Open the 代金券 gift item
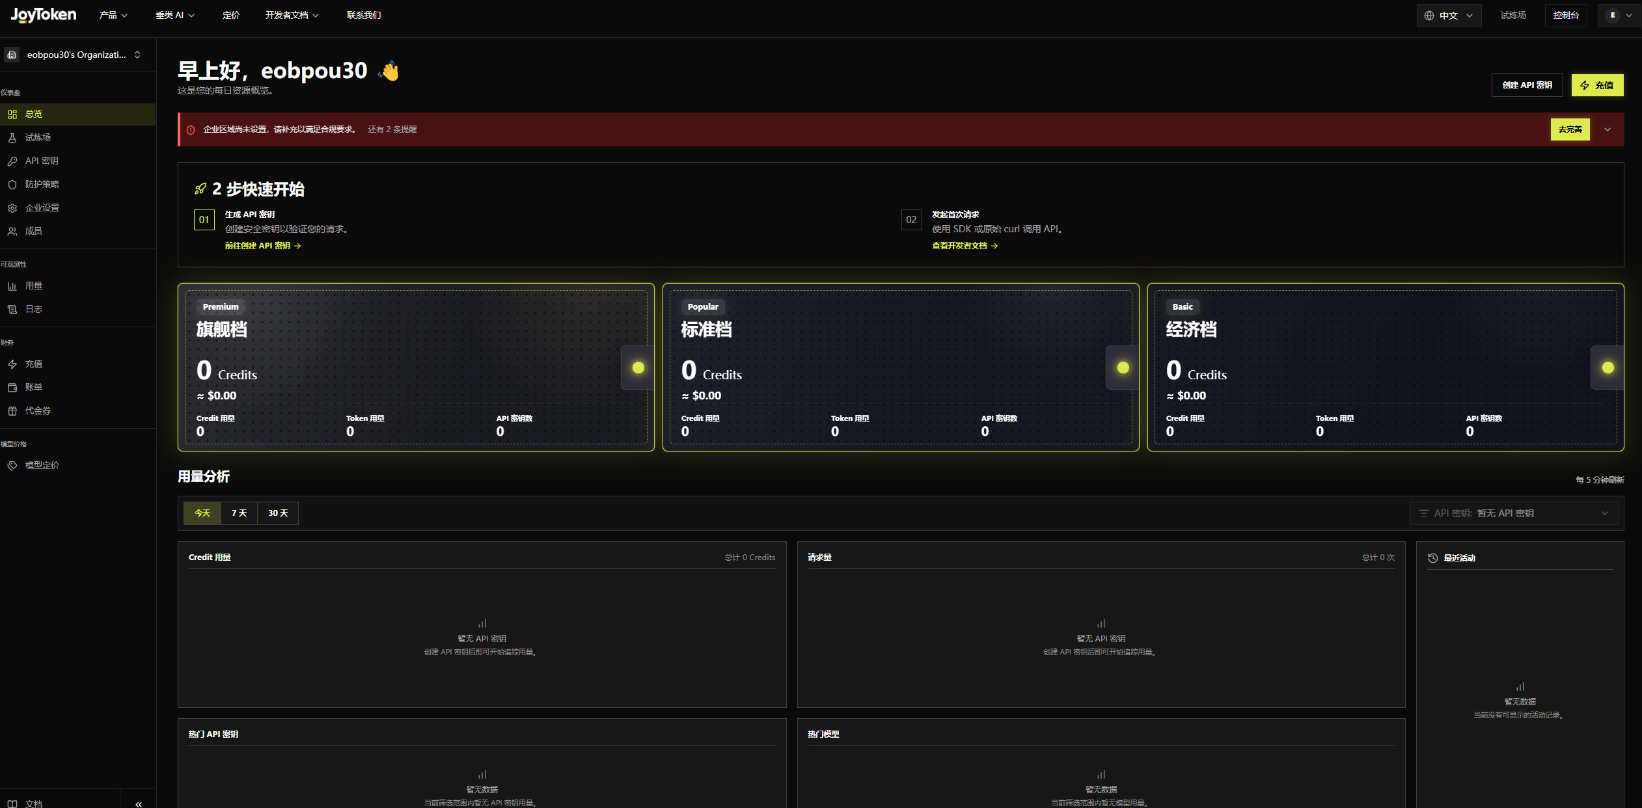The image size is (1642, 808). click(77, 411)
